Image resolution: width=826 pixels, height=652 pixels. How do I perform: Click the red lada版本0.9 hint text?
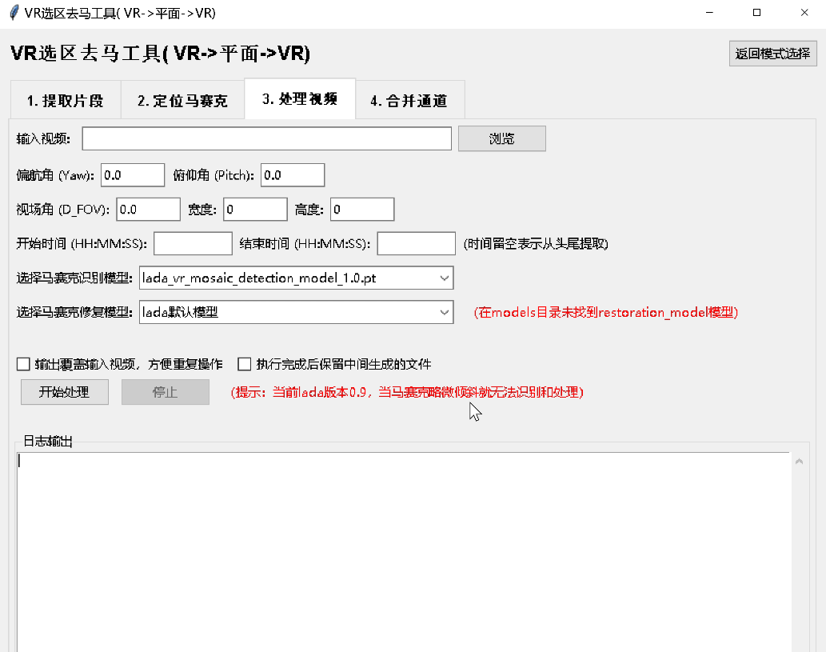pyautogui.click(x=407, y=392)
